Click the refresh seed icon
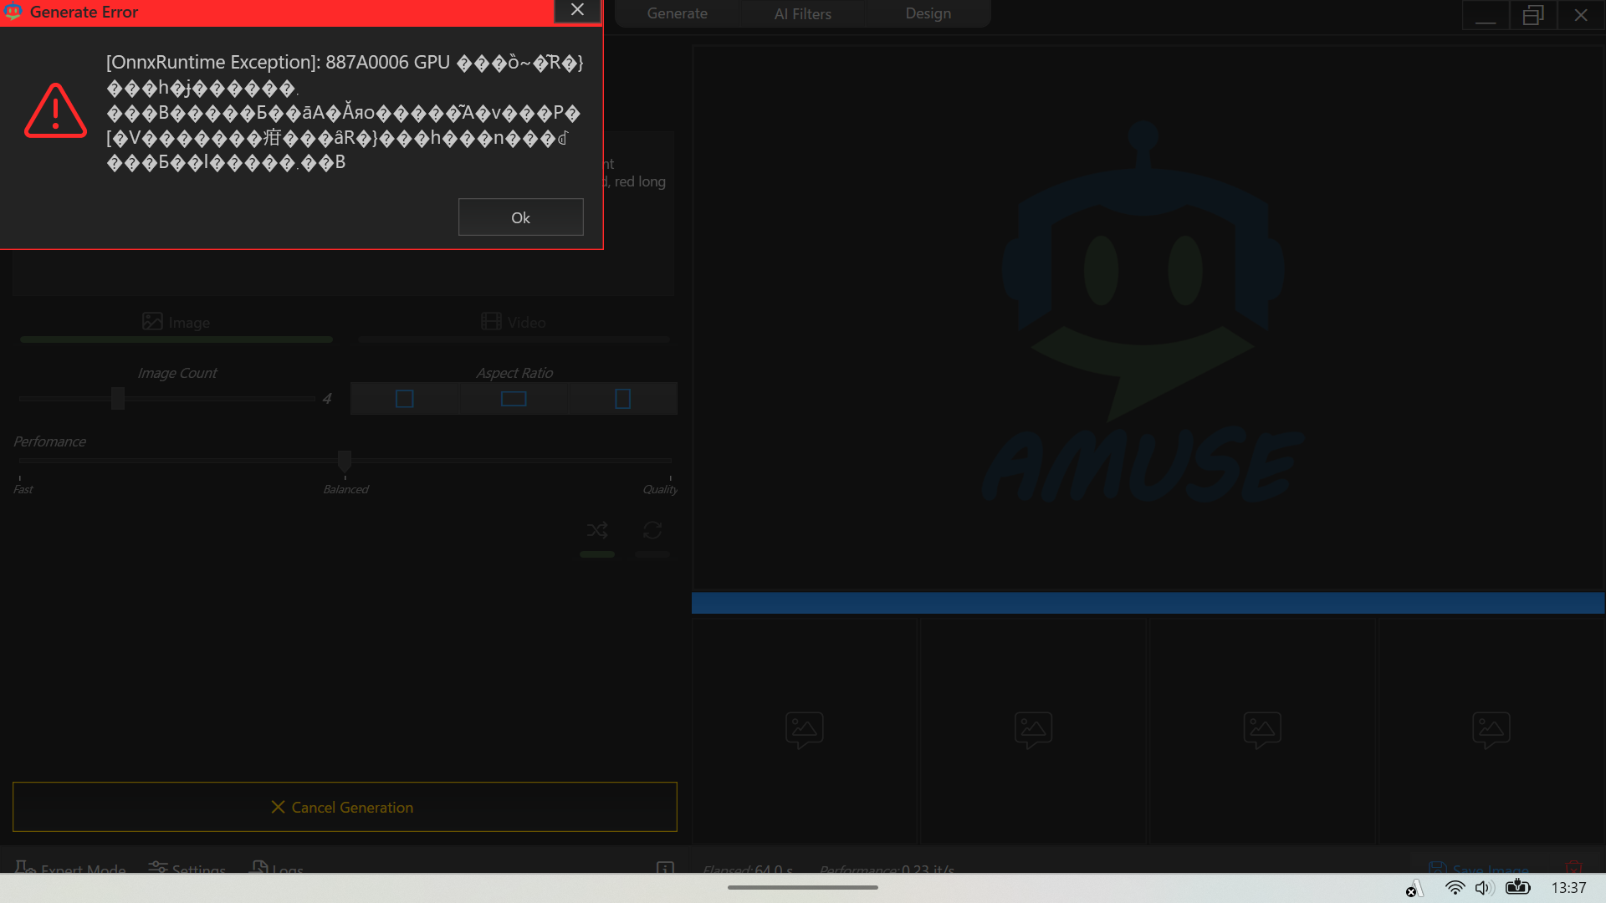This screenshot has width=1606, height=903. click(x=652, y=530)
